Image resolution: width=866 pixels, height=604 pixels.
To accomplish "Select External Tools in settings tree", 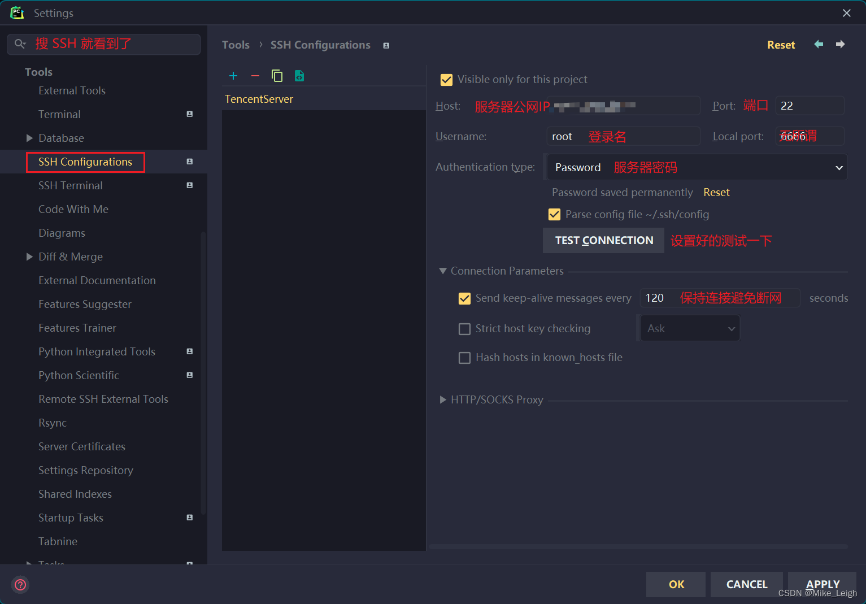I will (x=72, y=90).
